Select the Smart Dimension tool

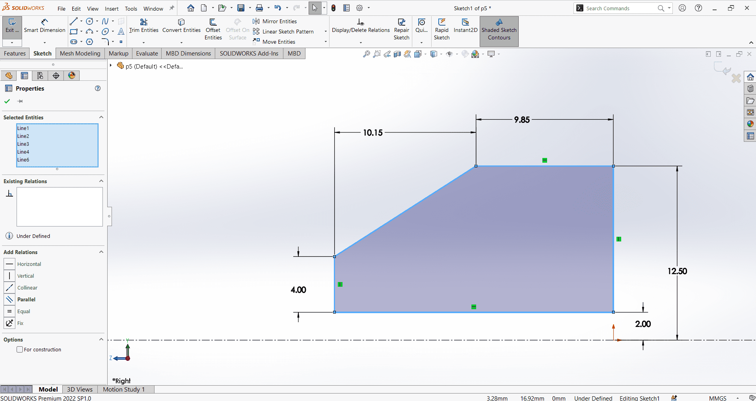[x=45, y=26]
